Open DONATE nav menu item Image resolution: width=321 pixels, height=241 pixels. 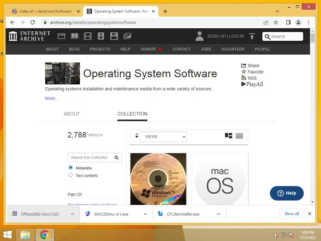pyautogui.click(x=151, y=49)
